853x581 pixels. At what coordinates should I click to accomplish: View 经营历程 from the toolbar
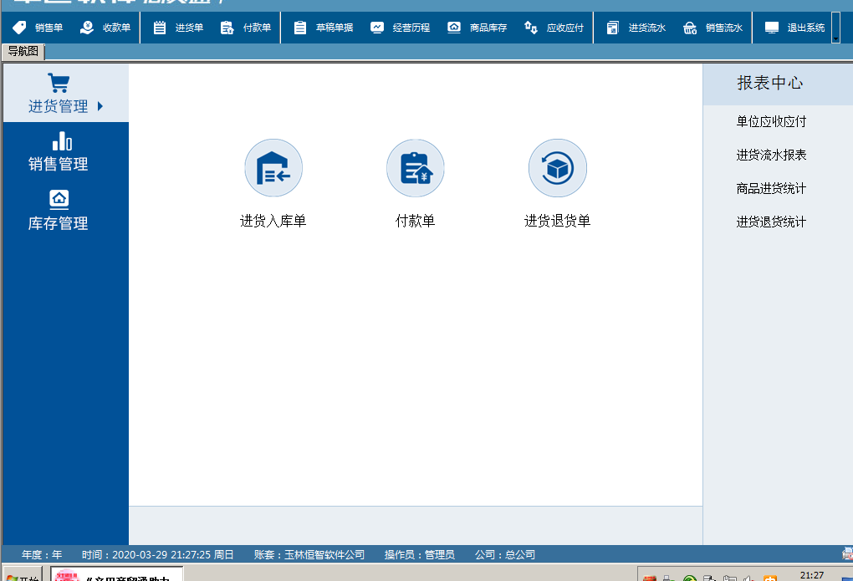coord(401,28)
